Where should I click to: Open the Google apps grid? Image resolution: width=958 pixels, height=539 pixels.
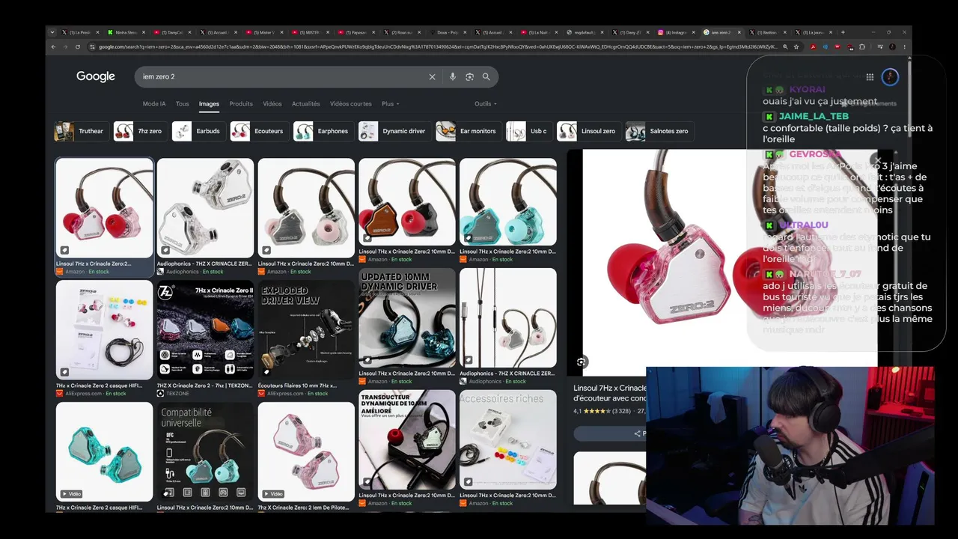870,76
